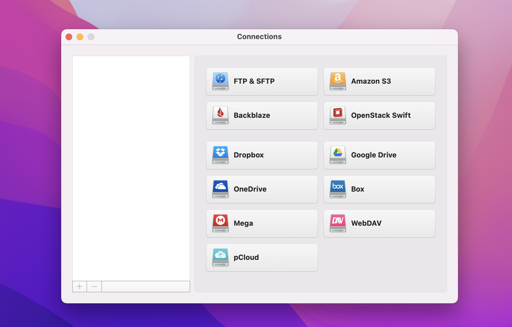512x327 pixels.
Task: Select the Dropbox drive icon
Action: [220, 155]
